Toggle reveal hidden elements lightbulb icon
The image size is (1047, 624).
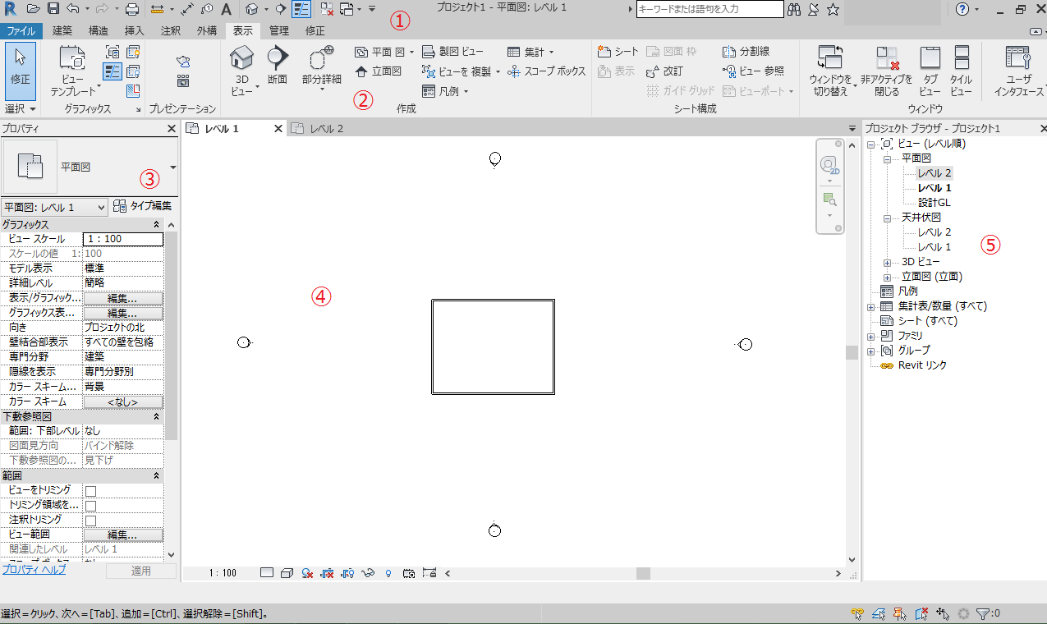pyautogui.click(x=388, y=573)
